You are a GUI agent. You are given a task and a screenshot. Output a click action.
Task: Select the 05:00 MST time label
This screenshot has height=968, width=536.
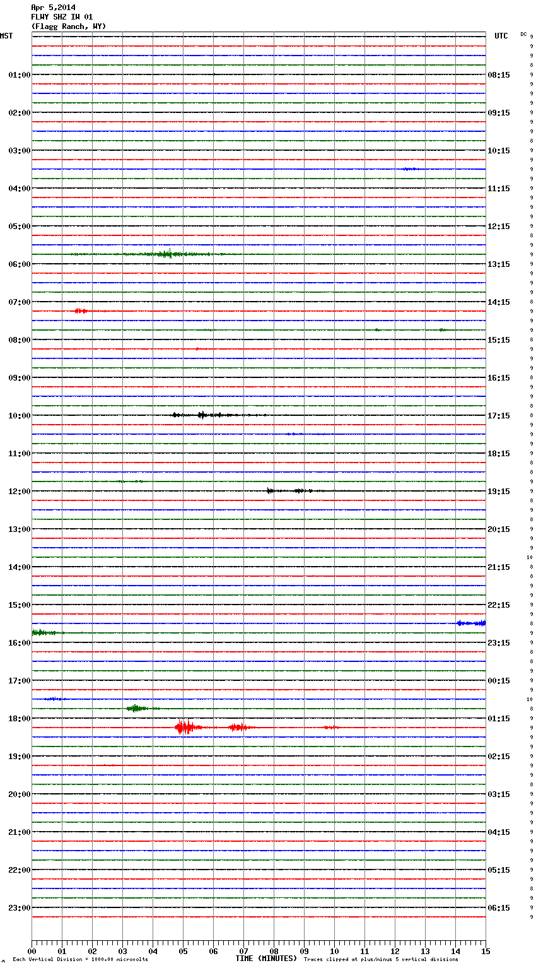point(20,227)
